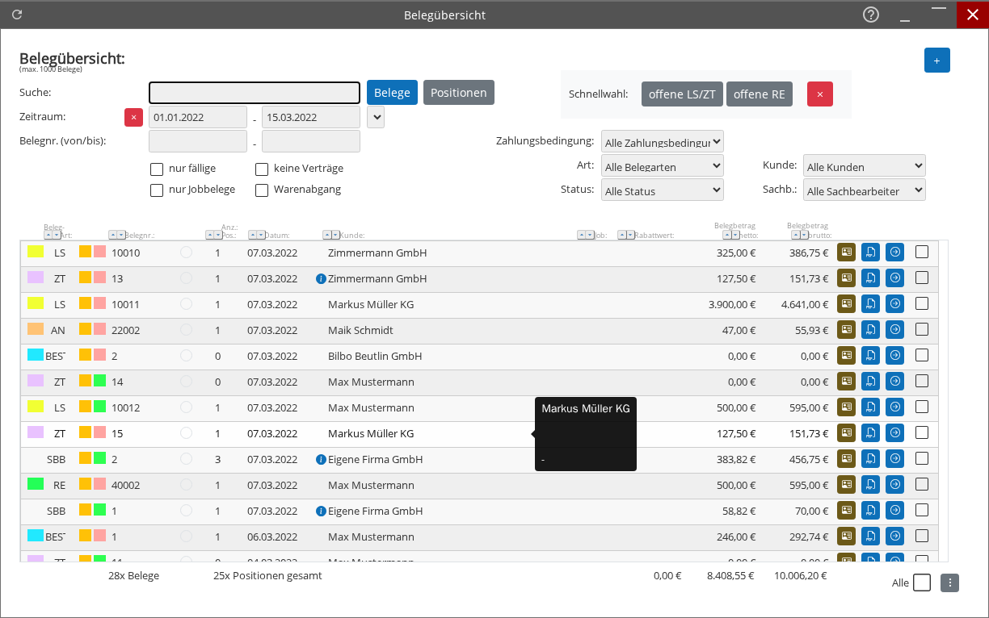Select the Belege view button

coord(392,93)
